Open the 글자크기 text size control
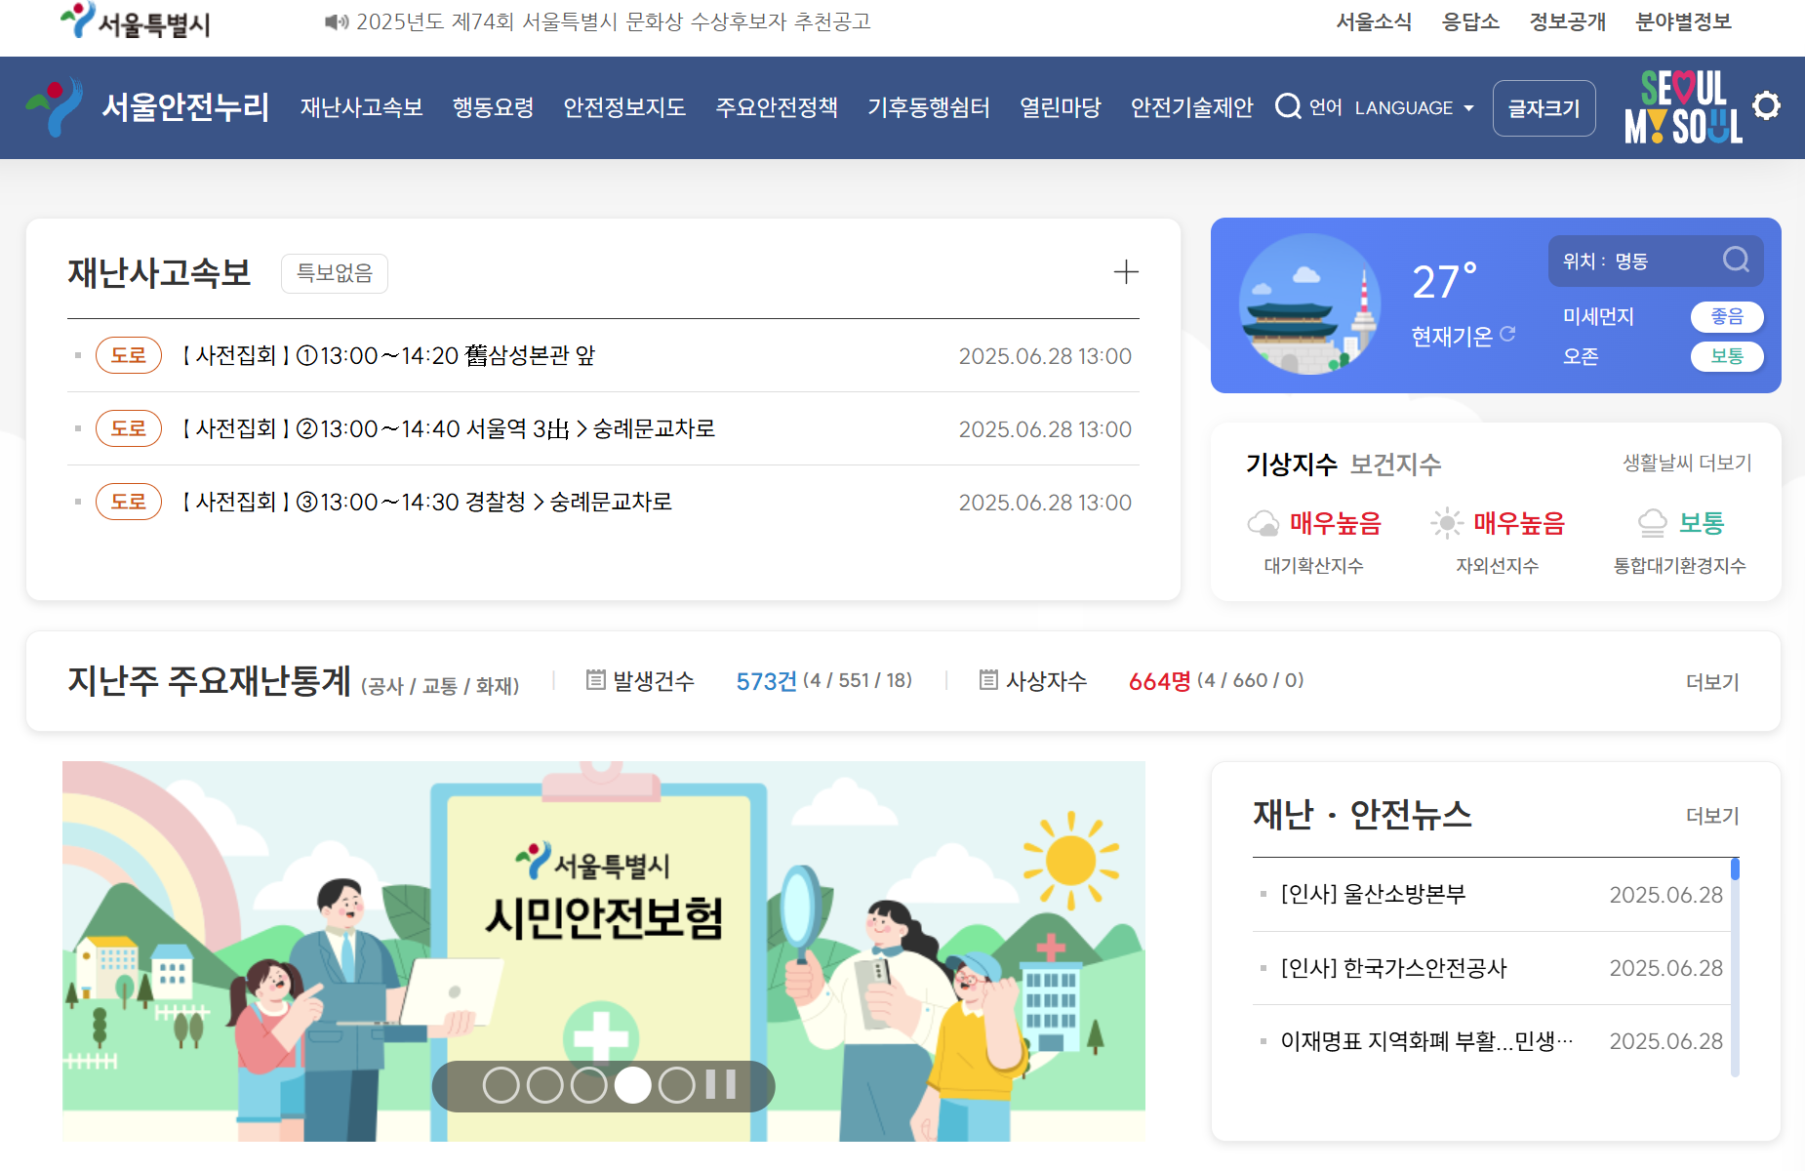The height and width of the screenshot is (1171, 1805). 1544,108
